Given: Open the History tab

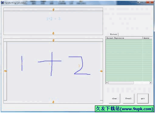Looking at the screenshot, I should pyautogui.click(x=113, y=34).
